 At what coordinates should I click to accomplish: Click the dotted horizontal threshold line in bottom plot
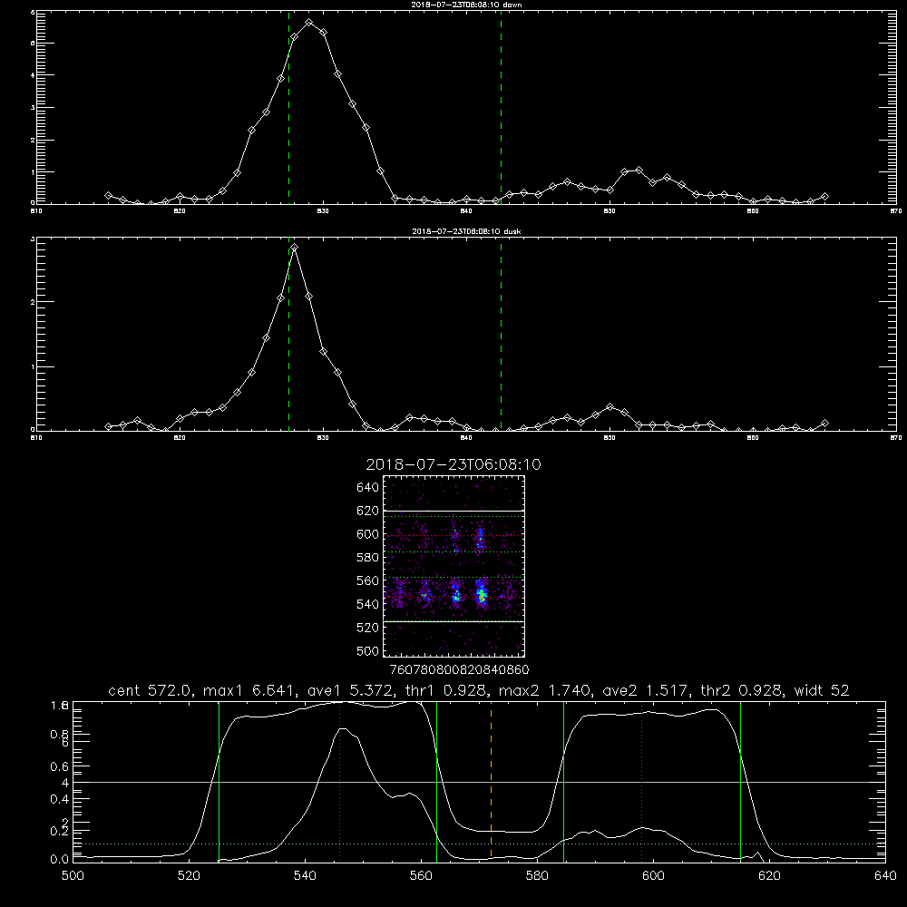pos(479,844)
